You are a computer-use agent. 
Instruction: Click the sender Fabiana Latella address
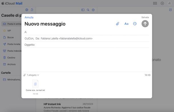(x=66, y=39)
